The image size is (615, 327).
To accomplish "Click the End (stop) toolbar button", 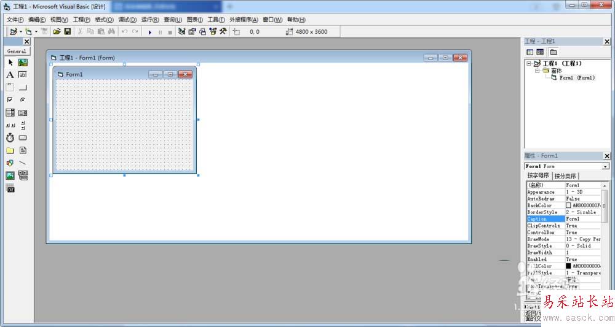I will [x=170, y=32].
